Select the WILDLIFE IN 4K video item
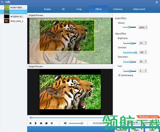 click(x=14, y=12)
